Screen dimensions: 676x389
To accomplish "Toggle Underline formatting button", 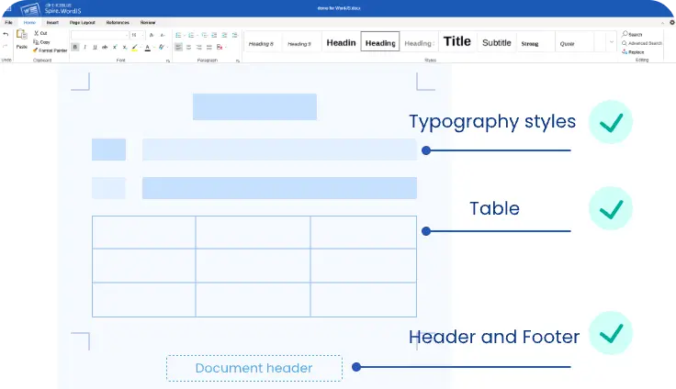I will coord(95,47).
